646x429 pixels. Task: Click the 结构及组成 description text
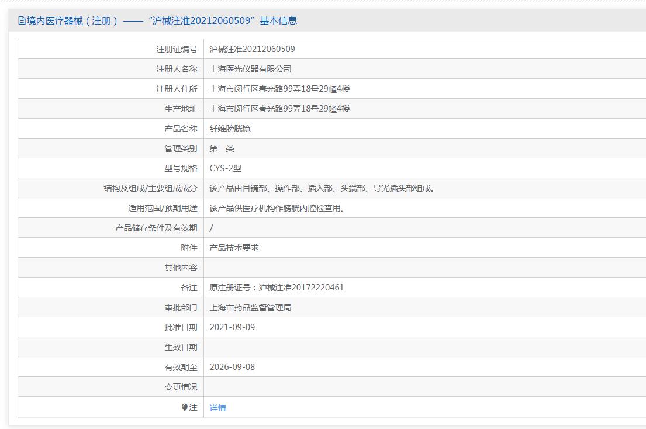coord(323,188)
